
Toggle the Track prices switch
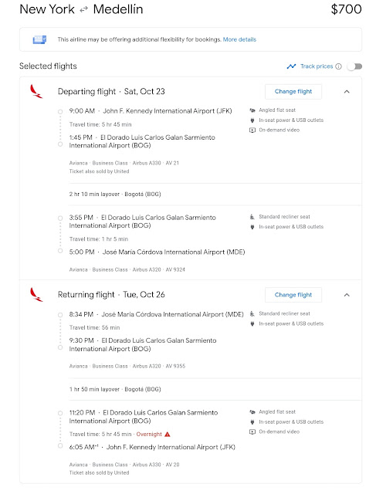(x=355, y=66)
